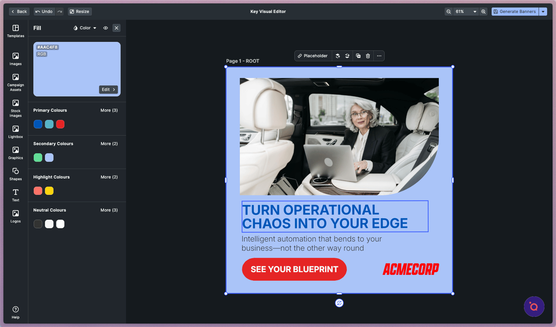Select the yellow highlight colour swatch

click(x=49, y=191)
